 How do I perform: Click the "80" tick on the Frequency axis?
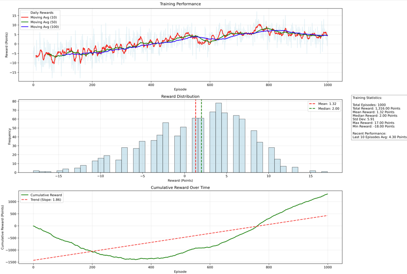point(14,102)
